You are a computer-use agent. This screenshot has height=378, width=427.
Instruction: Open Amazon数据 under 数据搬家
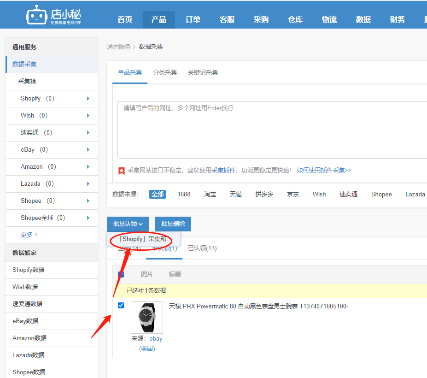click(x=52, y=338)
